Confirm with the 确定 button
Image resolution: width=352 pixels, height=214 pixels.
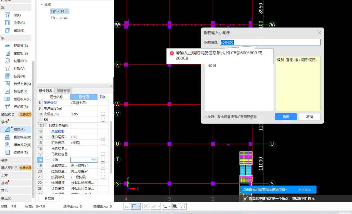286,117
